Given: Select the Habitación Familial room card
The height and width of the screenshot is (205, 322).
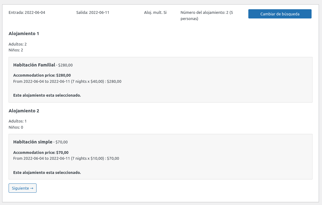Looking at the screenshot, I should point(161,79).
